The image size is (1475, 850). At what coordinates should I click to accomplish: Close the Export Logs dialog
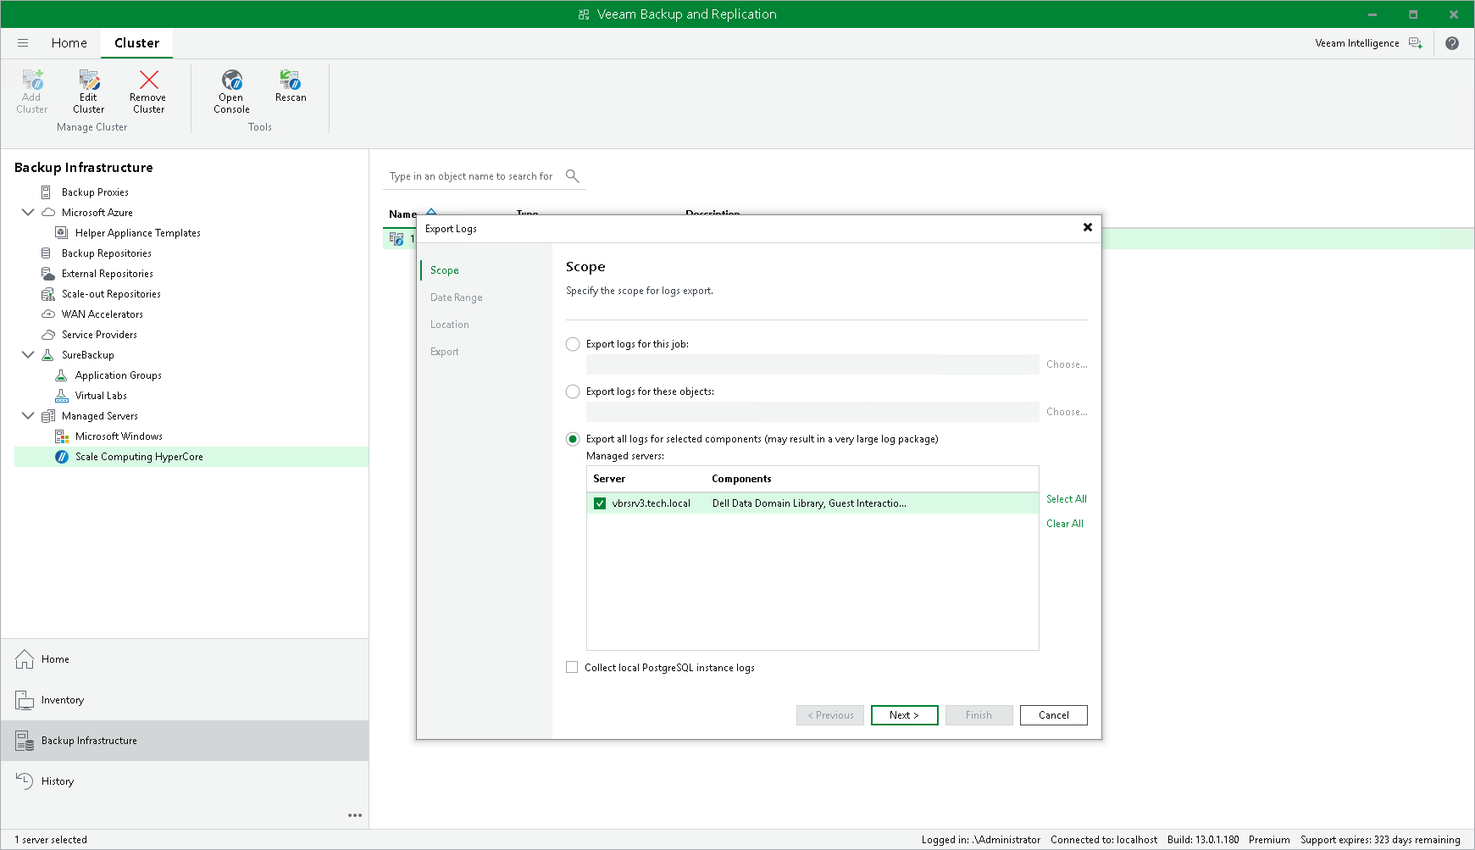(1088, 227)
